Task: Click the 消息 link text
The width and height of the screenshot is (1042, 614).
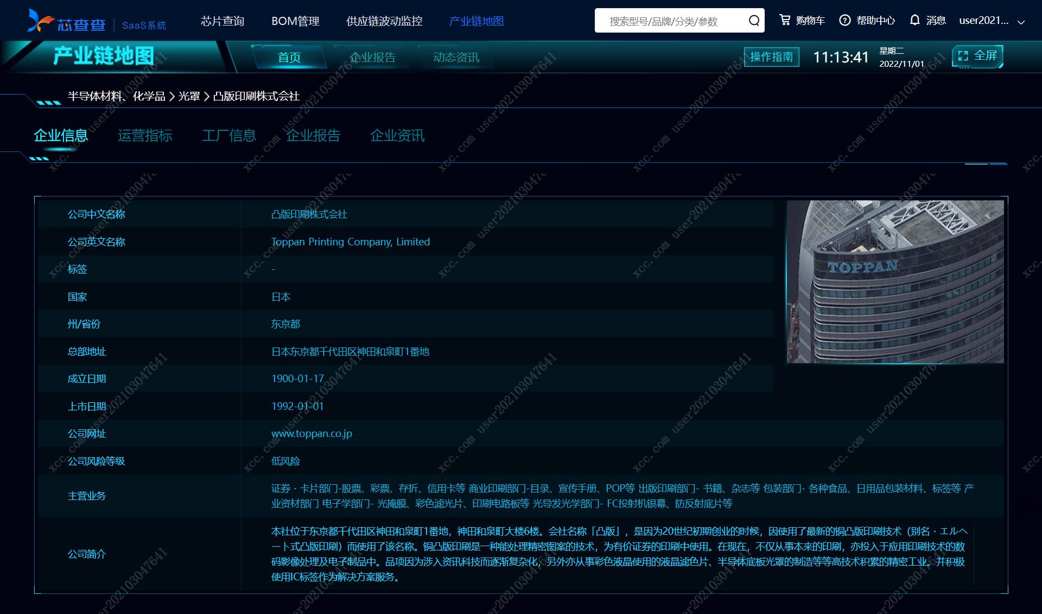Action: point(936,21)
